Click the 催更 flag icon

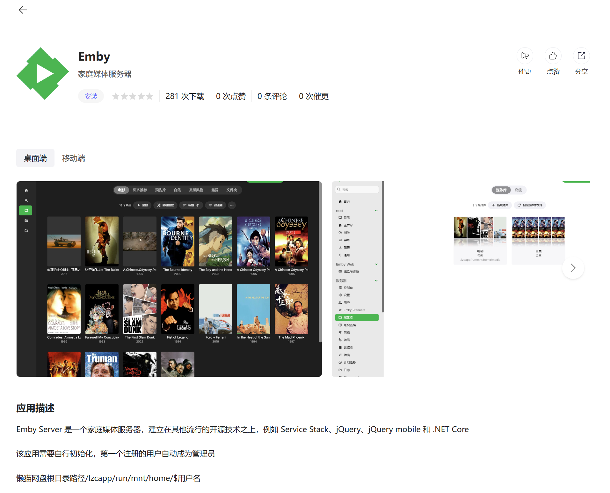click(x=525, y=56)
